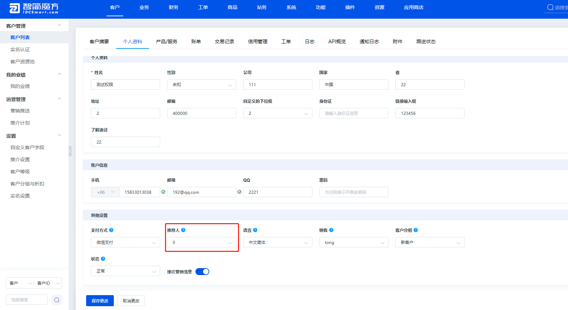Open the 应用商店 top menu

414,7
